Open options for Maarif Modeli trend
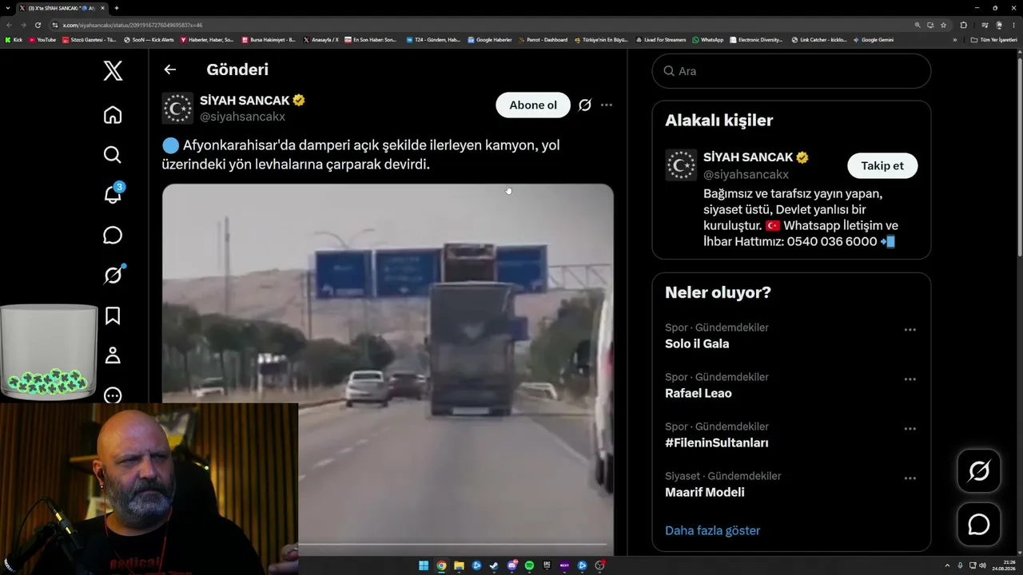1023x575 pixels. click(910, 478)
